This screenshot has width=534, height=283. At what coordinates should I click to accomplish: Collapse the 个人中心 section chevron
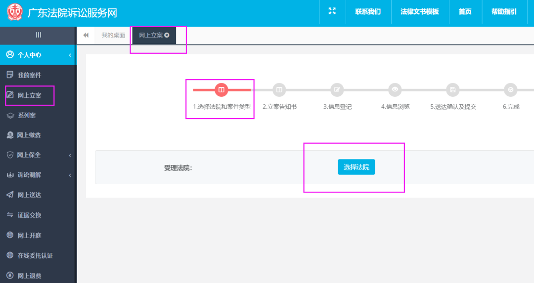(x=70, y=55)
